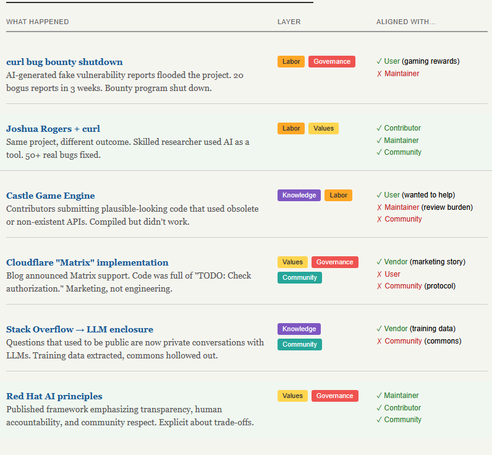This screenshot has width=492, height=455.
Task: Open Stack Overflow → LLM enclosure link
Action: [x=80, y=329]
